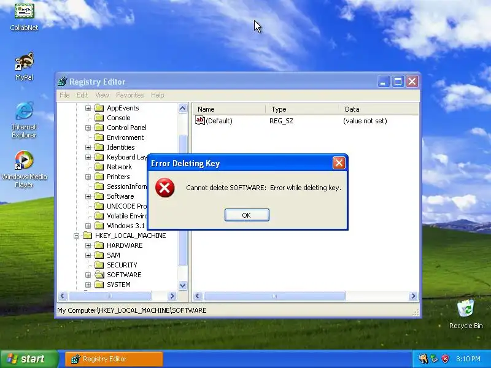Viewport: 491px width, 368px height.
Task: Select the Windows Media Player desktop icon
Action: pyautogui.click(x=24, y=169)
